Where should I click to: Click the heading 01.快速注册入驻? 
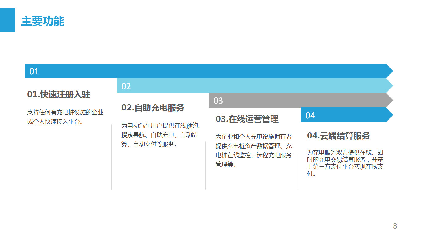[59, 94]
